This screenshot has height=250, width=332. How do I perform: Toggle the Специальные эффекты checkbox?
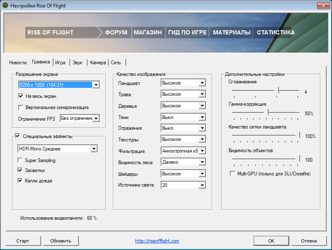(x=17, y=136)
